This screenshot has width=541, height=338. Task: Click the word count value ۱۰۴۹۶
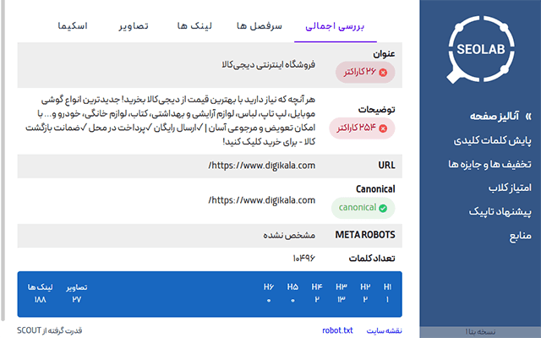coord(303,259)
